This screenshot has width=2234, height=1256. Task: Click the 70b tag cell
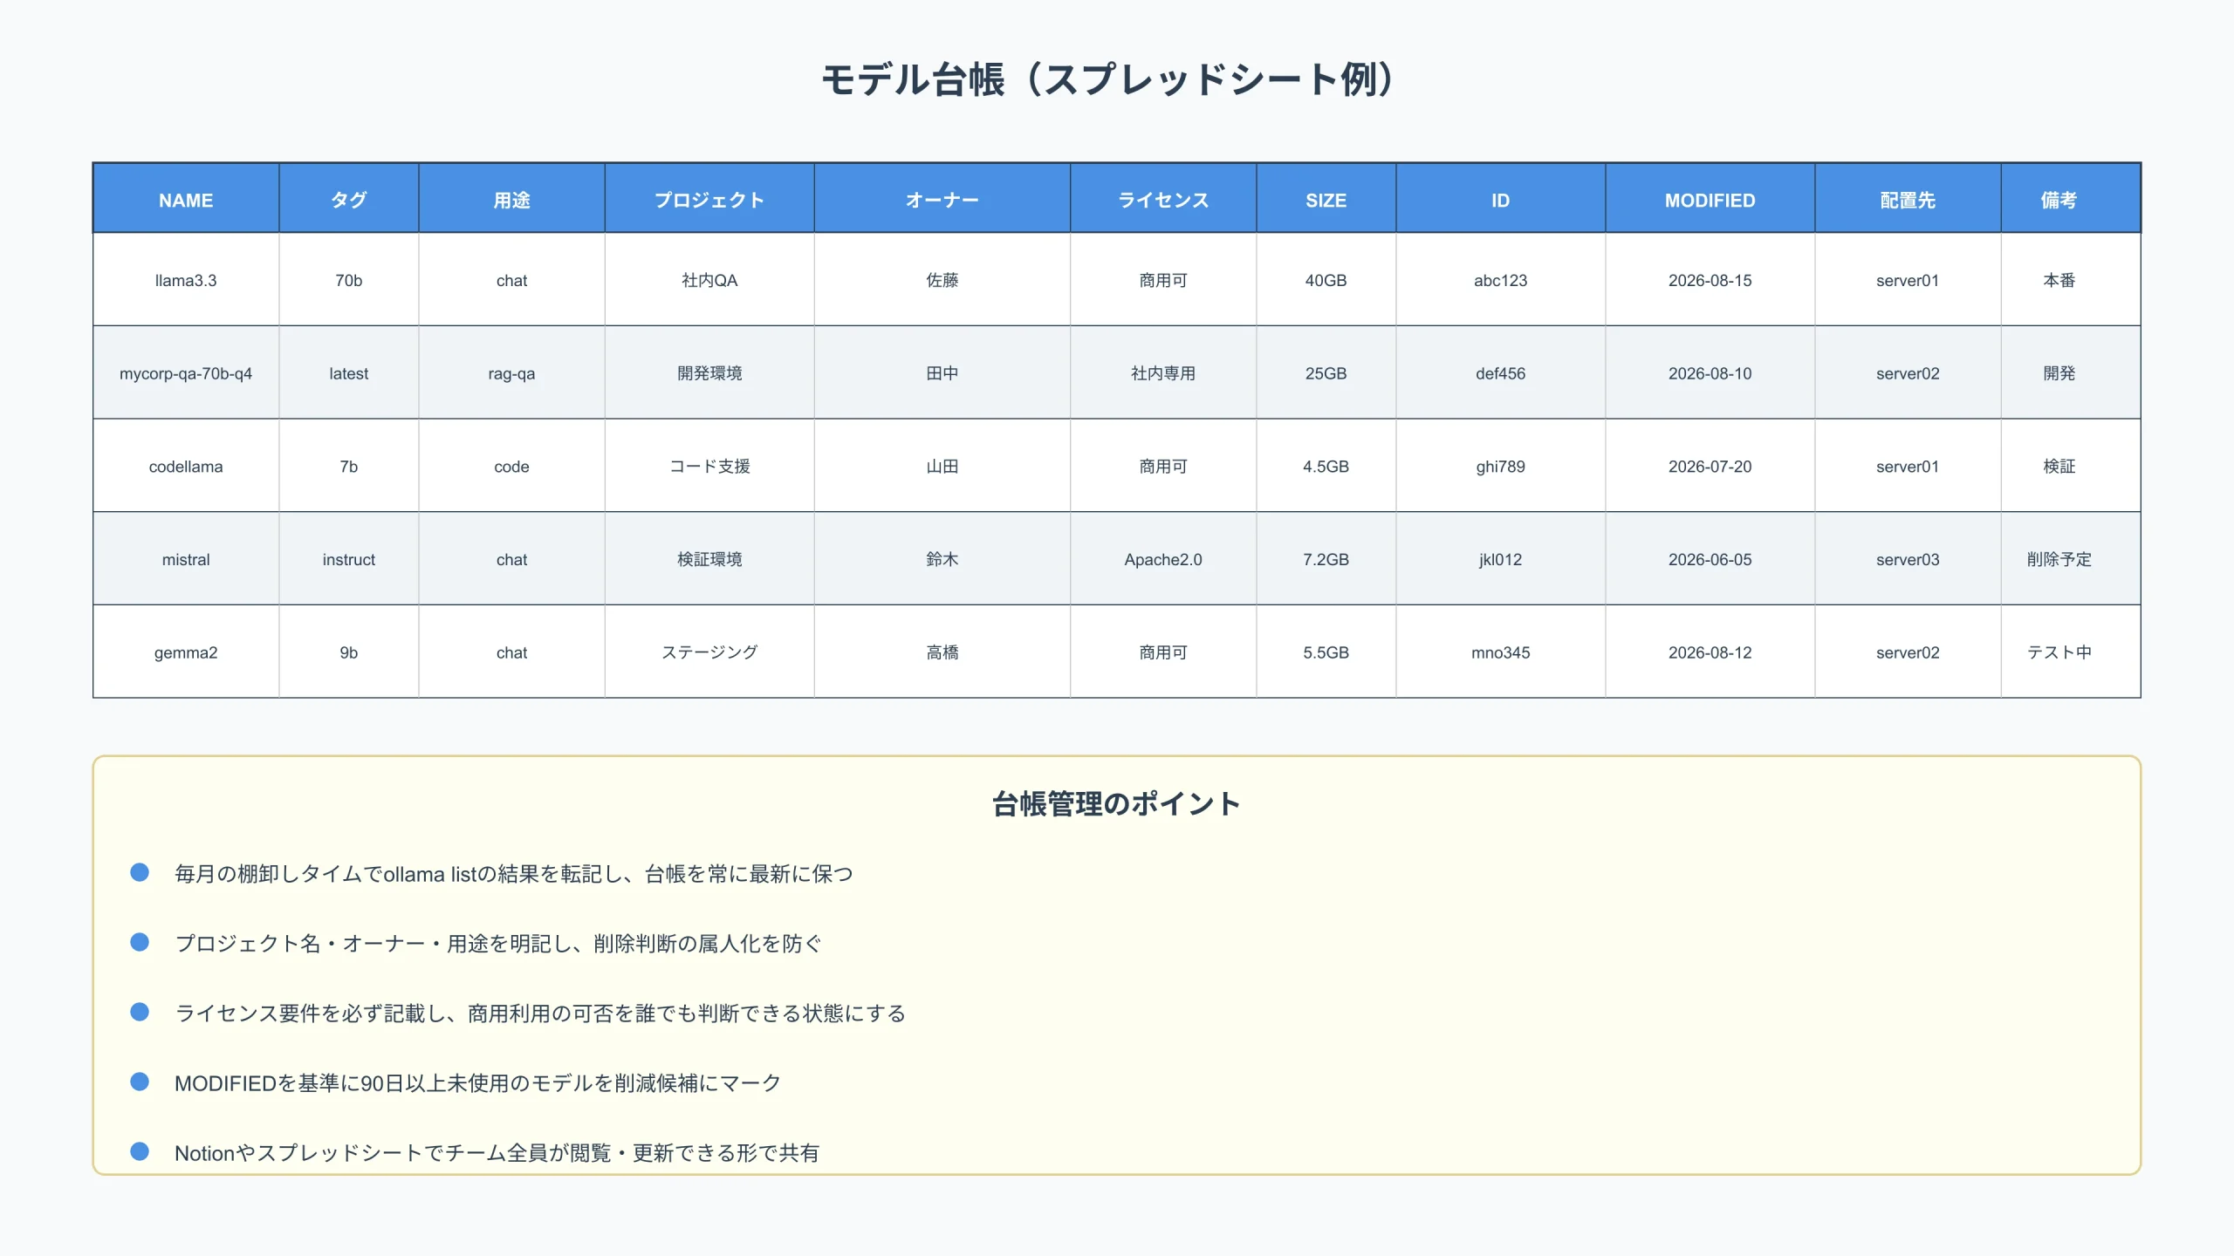pyautogui.click(x=349, y=280)
